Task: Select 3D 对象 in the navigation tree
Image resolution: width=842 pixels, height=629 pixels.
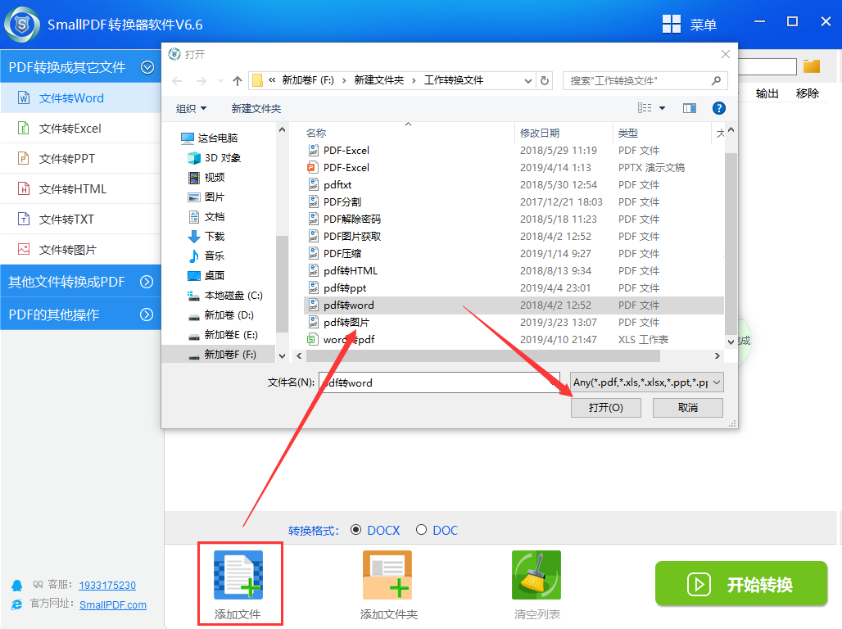Action: pyautogui.click(x=214, y=158)
